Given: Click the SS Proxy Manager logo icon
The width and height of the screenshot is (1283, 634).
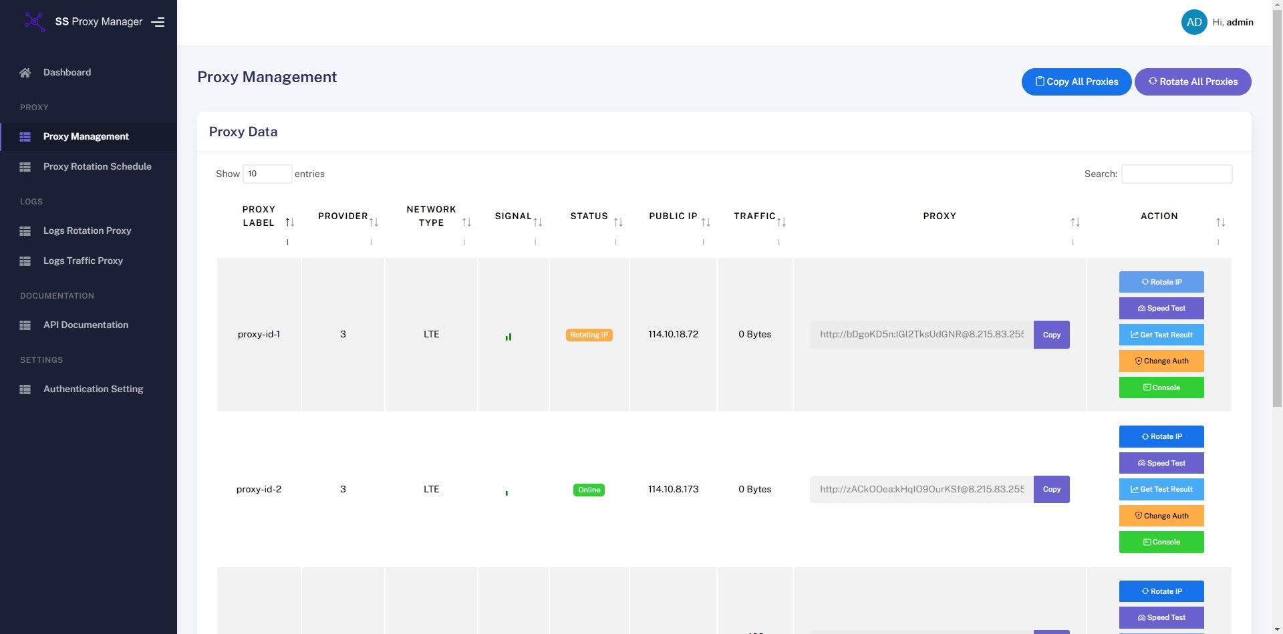Looking at the screenshot, I should [x=34, y=21].
